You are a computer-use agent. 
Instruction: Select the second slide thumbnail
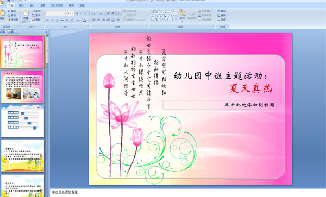click(x=23, y=87)
